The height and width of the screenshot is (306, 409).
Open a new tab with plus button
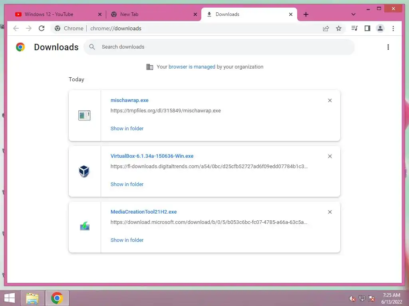pos(306,14)
